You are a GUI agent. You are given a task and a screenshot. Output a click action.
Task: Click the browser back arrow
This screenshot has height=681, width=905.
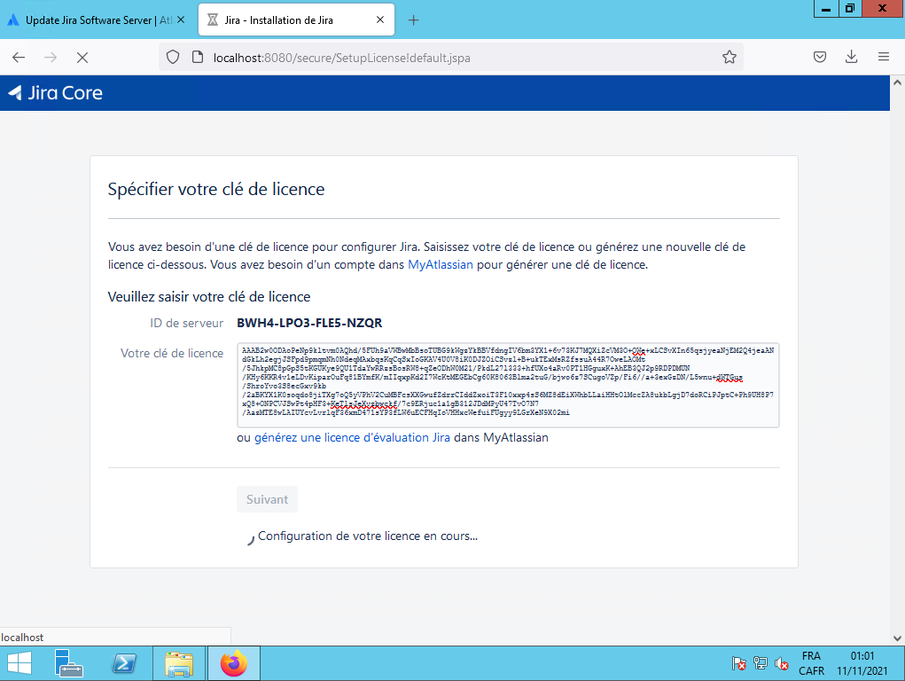(x=19, y=57)
